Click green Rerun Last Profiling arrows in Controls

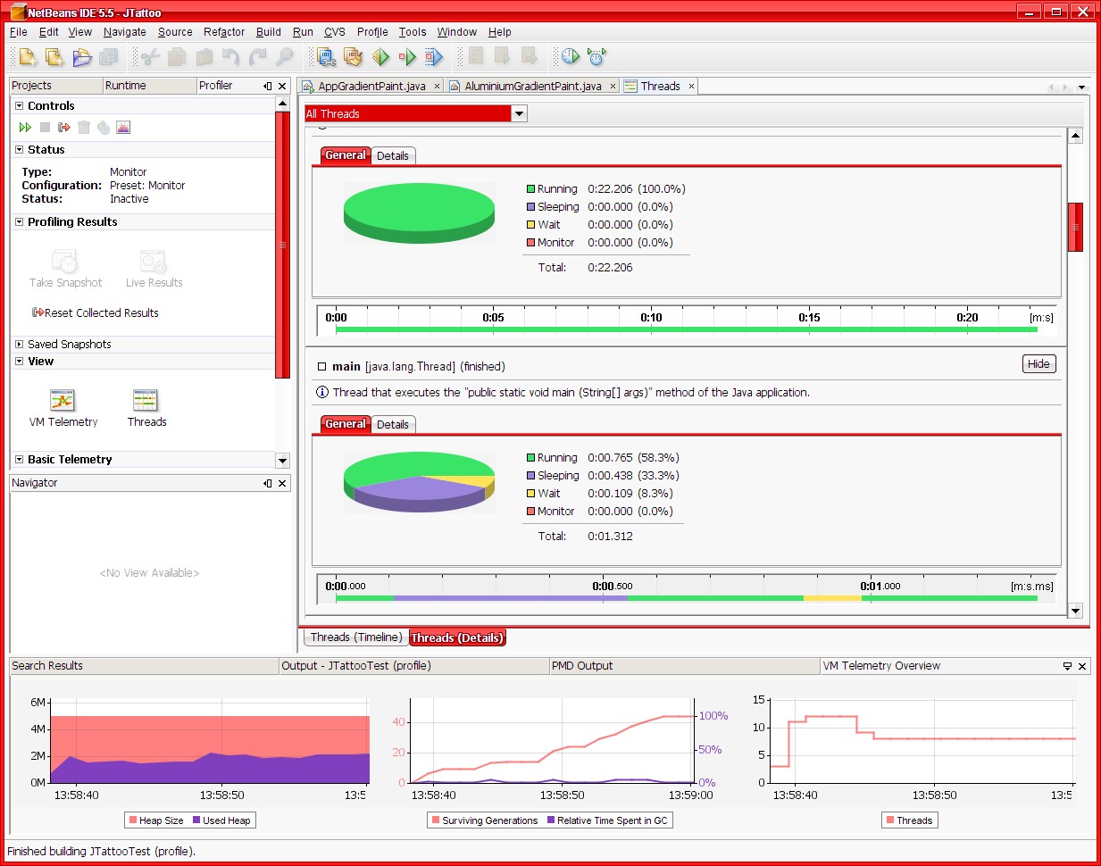[25, 128]
